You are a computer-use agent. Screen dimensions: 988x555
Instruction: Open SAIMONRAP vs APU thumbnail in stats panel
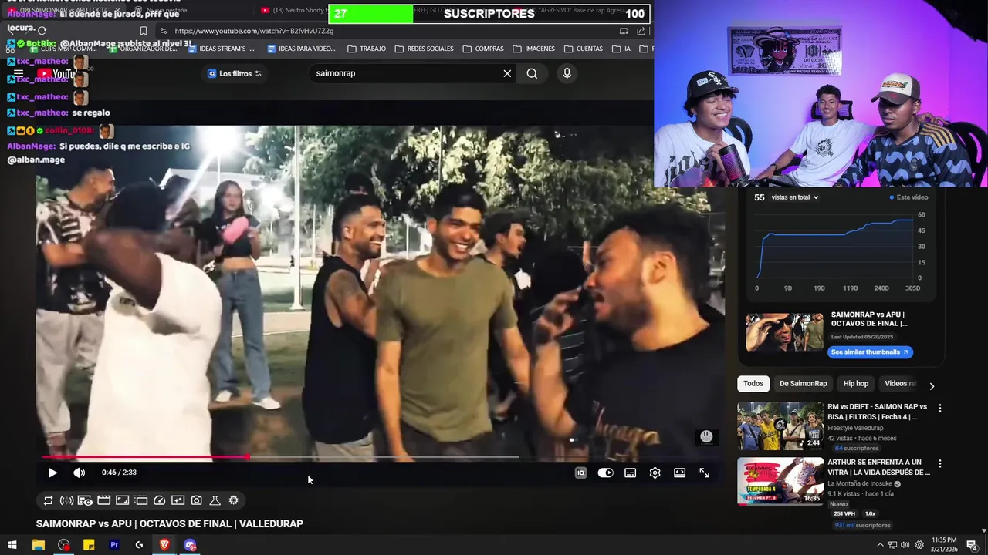click(x=784, y=332)
